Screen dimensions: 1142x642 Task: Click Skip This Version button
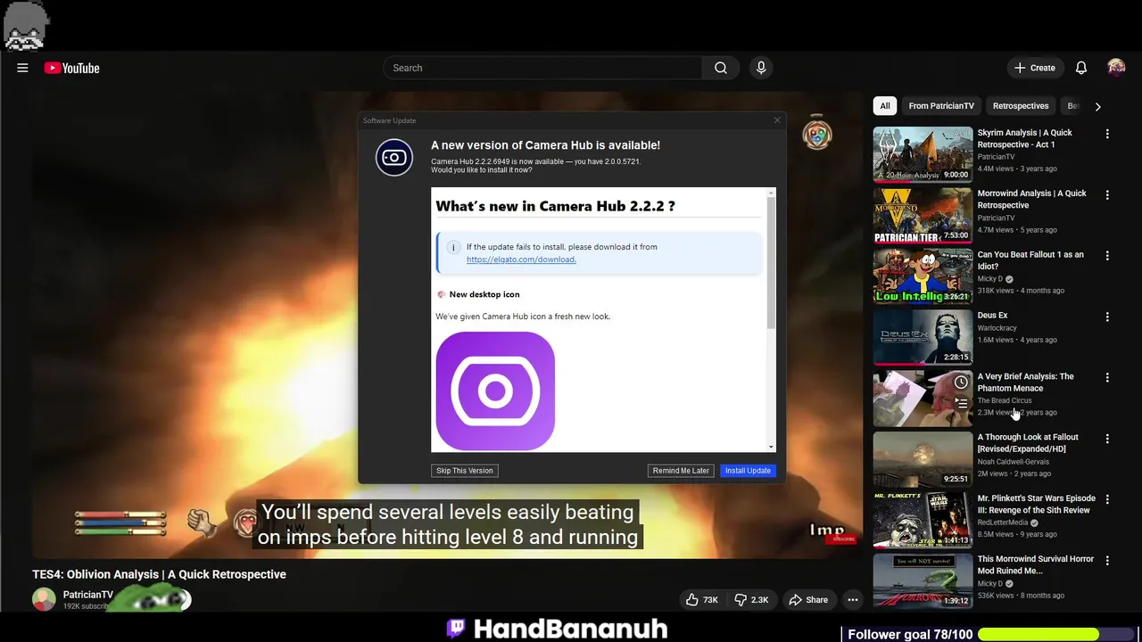point(465,471)
